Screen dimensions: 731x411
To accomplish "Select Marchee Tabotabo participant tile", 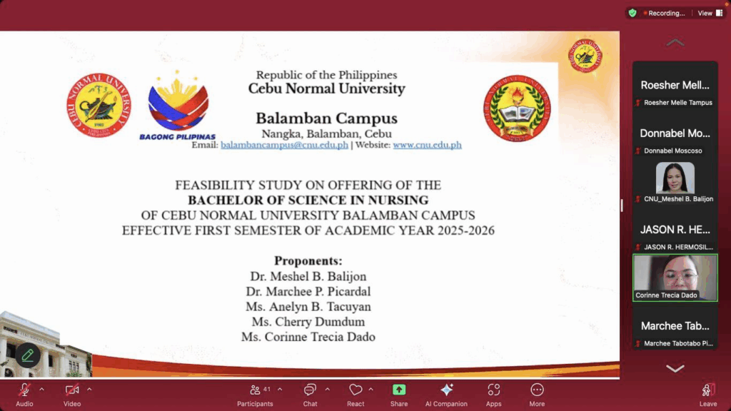I will pyautogui.click(x=675, y=326).
